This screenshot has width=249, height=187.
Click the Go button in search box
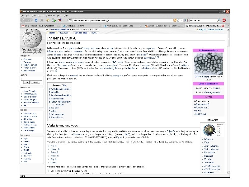pyautogui.click(x=26, y=83)
